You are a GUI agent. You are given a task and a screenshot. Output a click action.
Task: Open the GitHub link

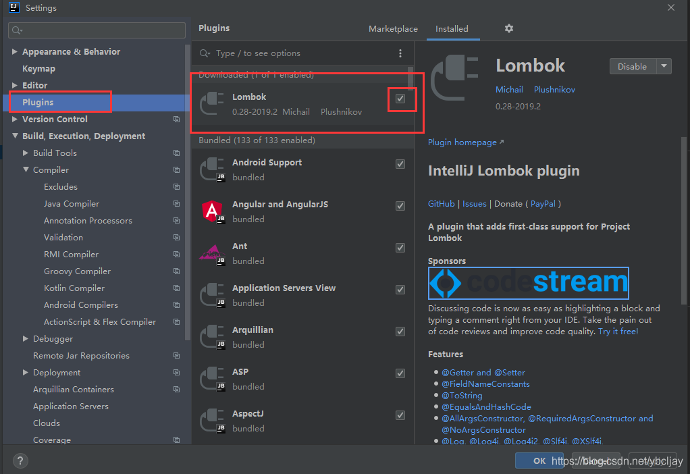coord(441,204)
